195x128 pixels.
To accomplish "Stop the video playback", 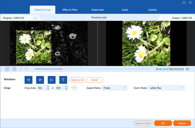I will coord(14,69).
